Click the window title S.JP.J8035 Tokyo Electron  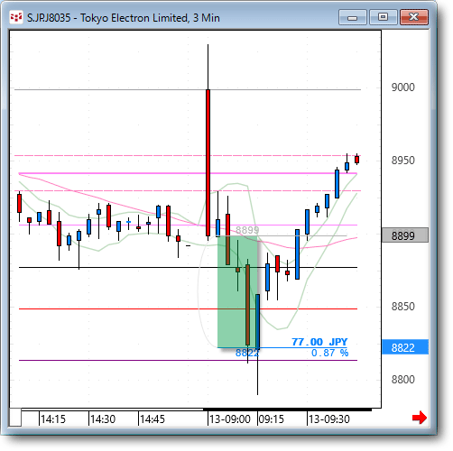click(x=124, y=18)
